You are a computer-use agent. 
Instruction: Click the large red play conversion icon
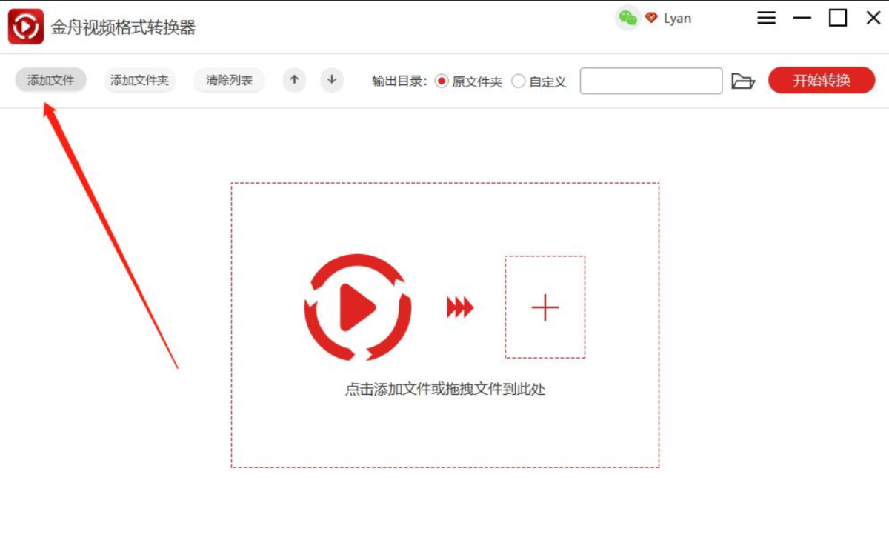pos(357,307)
